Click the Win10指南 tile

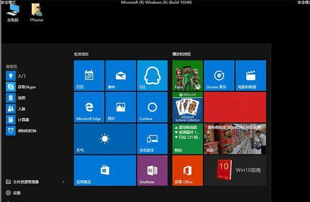click(x=235, y=170)
